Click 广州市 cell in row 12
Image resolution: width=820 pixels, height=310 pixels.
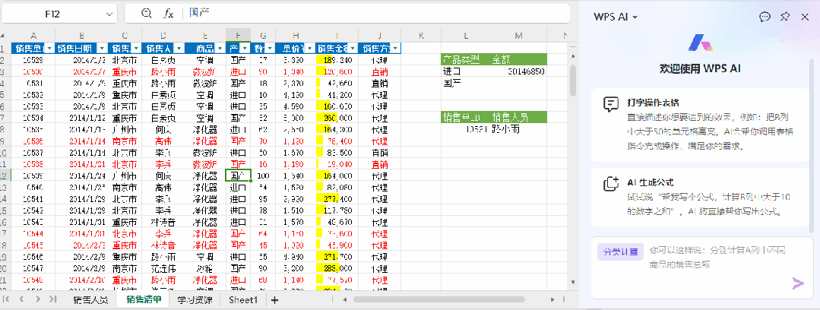tap(125, 176)
